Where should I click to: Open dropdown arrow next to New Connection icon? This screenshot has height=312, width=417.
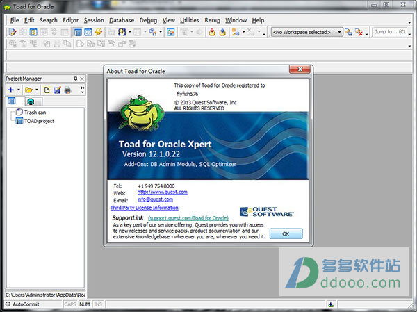(243, 32)
